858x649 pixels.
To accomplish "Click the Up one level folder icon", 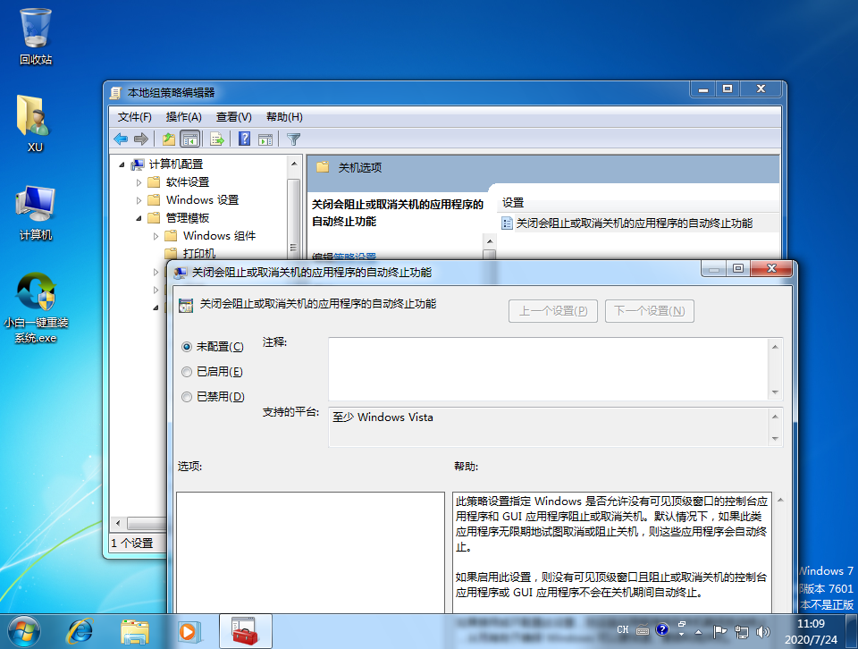I will (169, 139).
